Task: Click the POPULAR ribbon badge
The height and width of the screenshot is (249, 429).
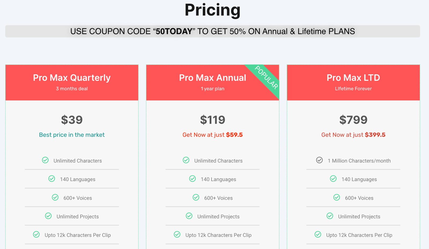Action: coord(265,78)
